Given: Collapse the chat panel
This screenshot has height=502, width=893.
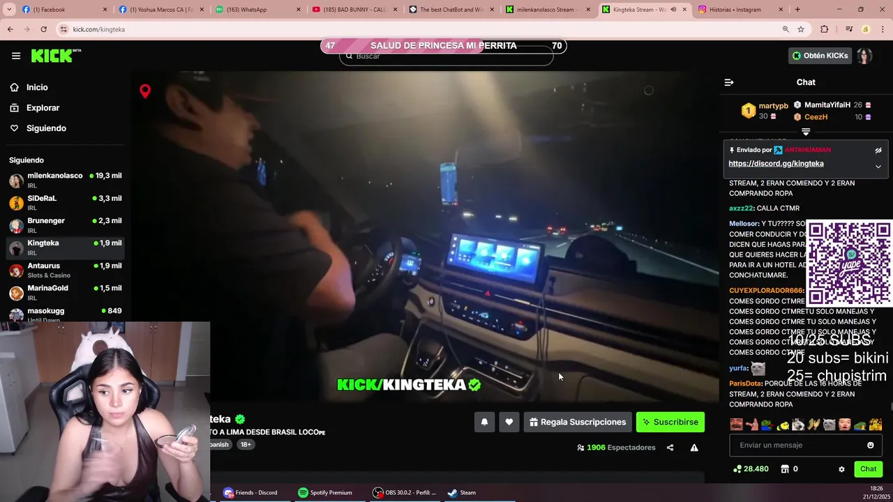Looking at the screenshot, I should (x=729, y=82).
